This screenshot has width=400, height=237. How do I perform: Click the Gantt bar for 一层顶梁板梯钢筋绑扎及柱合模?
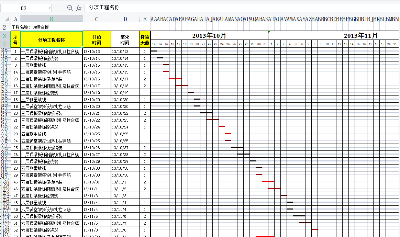[154, 51]
